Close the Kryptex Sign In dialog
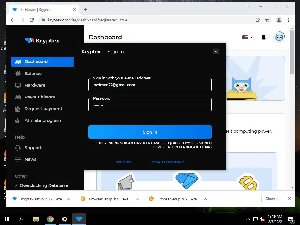The height and width of the screenshot is (225, 300). tap(216, 52)
